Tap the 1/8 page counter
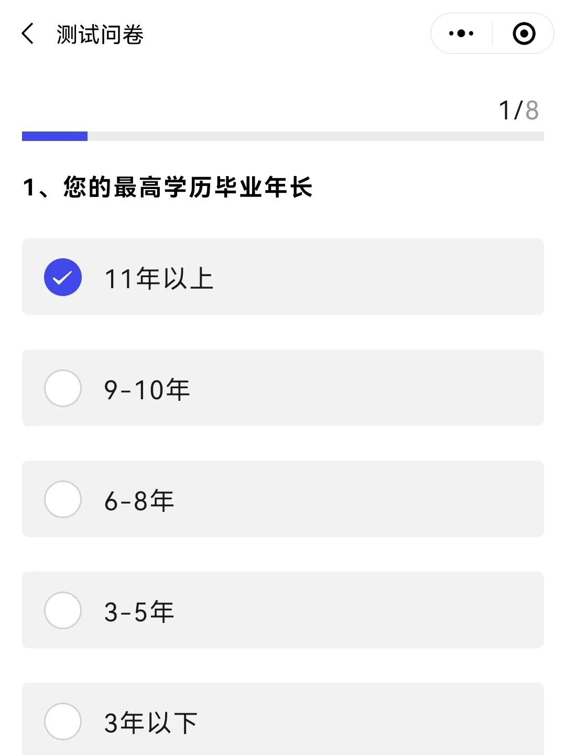The width and height of the screenshot is (566, 755). pos(518,111)
